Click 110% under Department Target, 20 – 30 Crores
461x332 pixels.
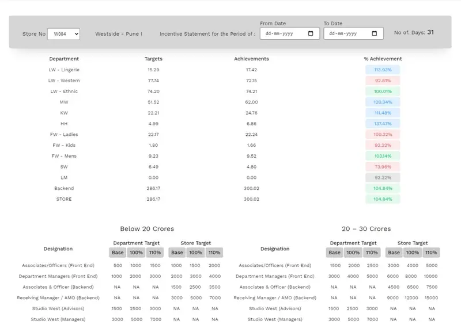372,253
